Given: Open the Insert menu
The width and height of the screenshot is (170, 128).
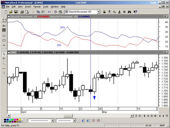Looking at the screenshot, I should [28, 7].
